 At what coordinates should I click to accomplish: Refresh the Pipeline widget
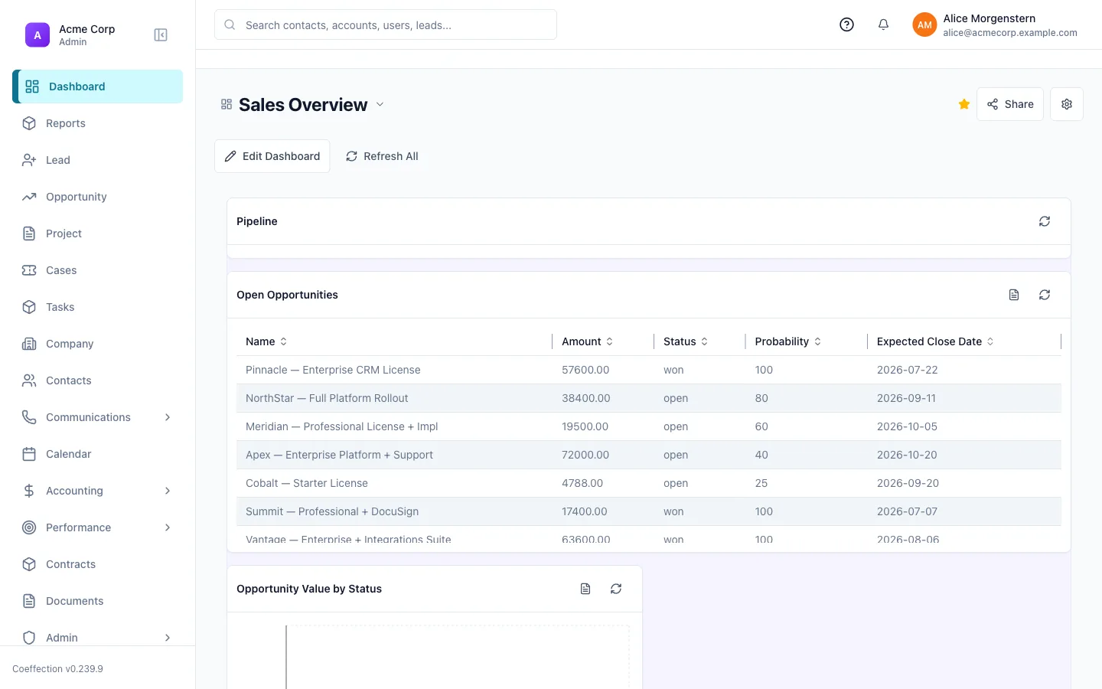tap(1045, 221)
